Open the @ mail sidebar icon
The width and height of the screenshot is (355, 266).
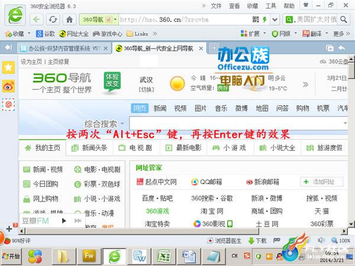tap(9, 105)
